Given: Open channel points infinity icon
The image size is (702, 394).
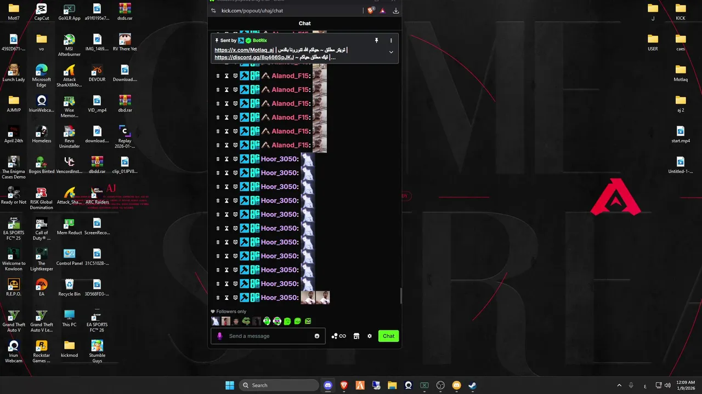Looking at the screenshot, I should pyautogui.click(x=338, y=336).
